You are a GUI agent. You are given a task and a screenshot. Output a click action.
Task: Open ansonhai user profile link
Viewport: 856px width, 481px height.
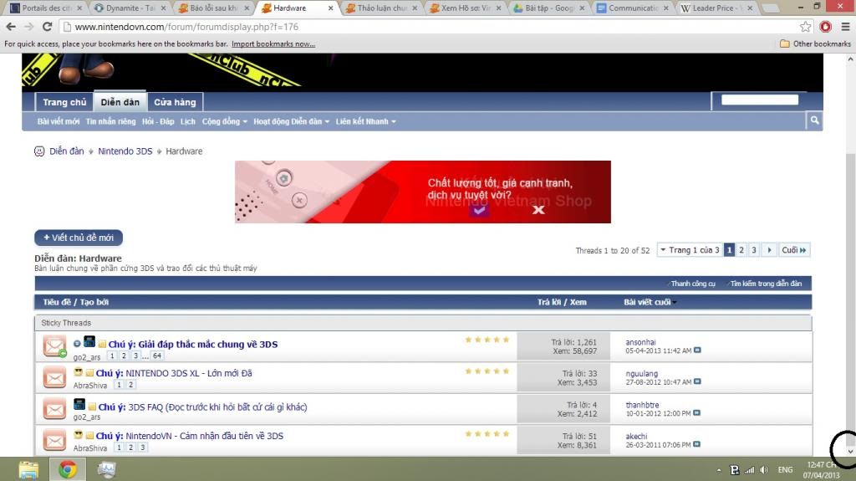click(x=640, y=341)
